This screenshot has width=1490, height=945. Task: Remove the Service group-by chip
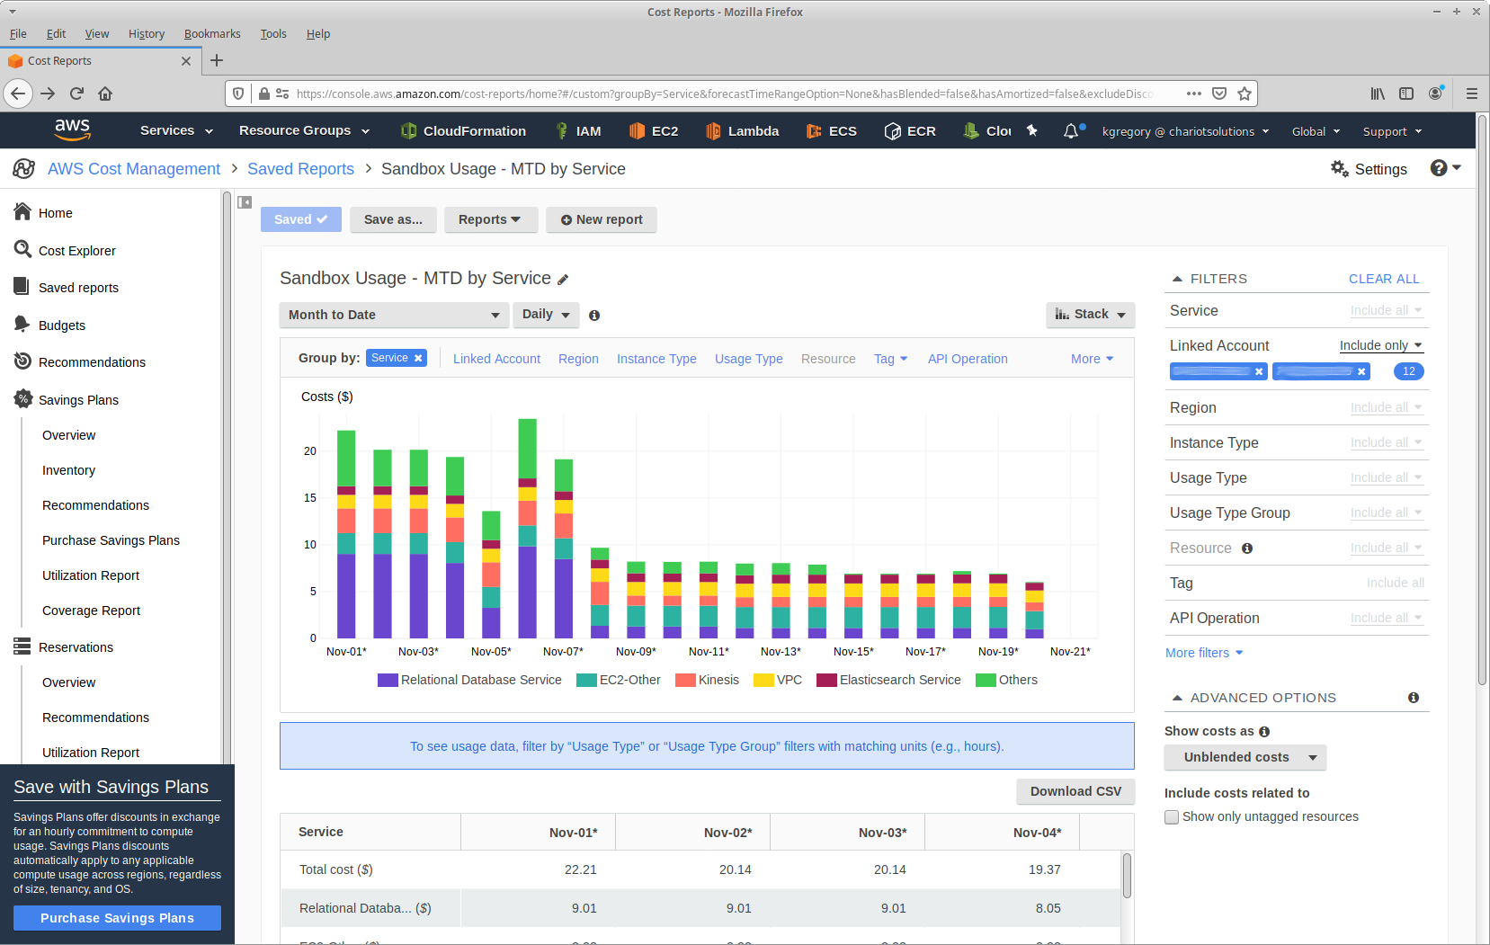(419, 358)
